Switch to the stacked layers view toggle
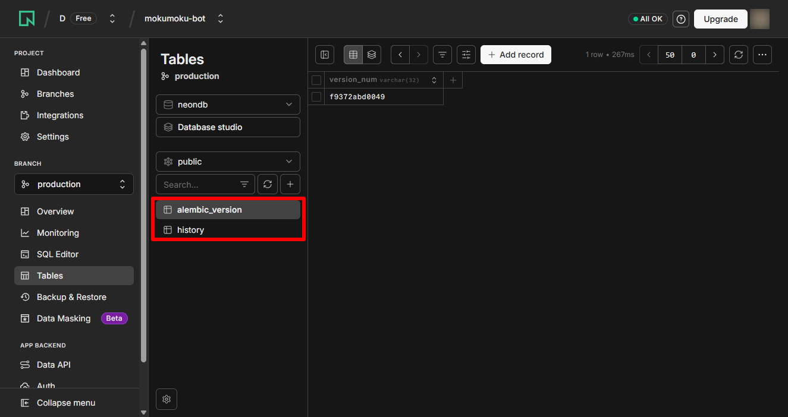 click(x=372, y=55)
